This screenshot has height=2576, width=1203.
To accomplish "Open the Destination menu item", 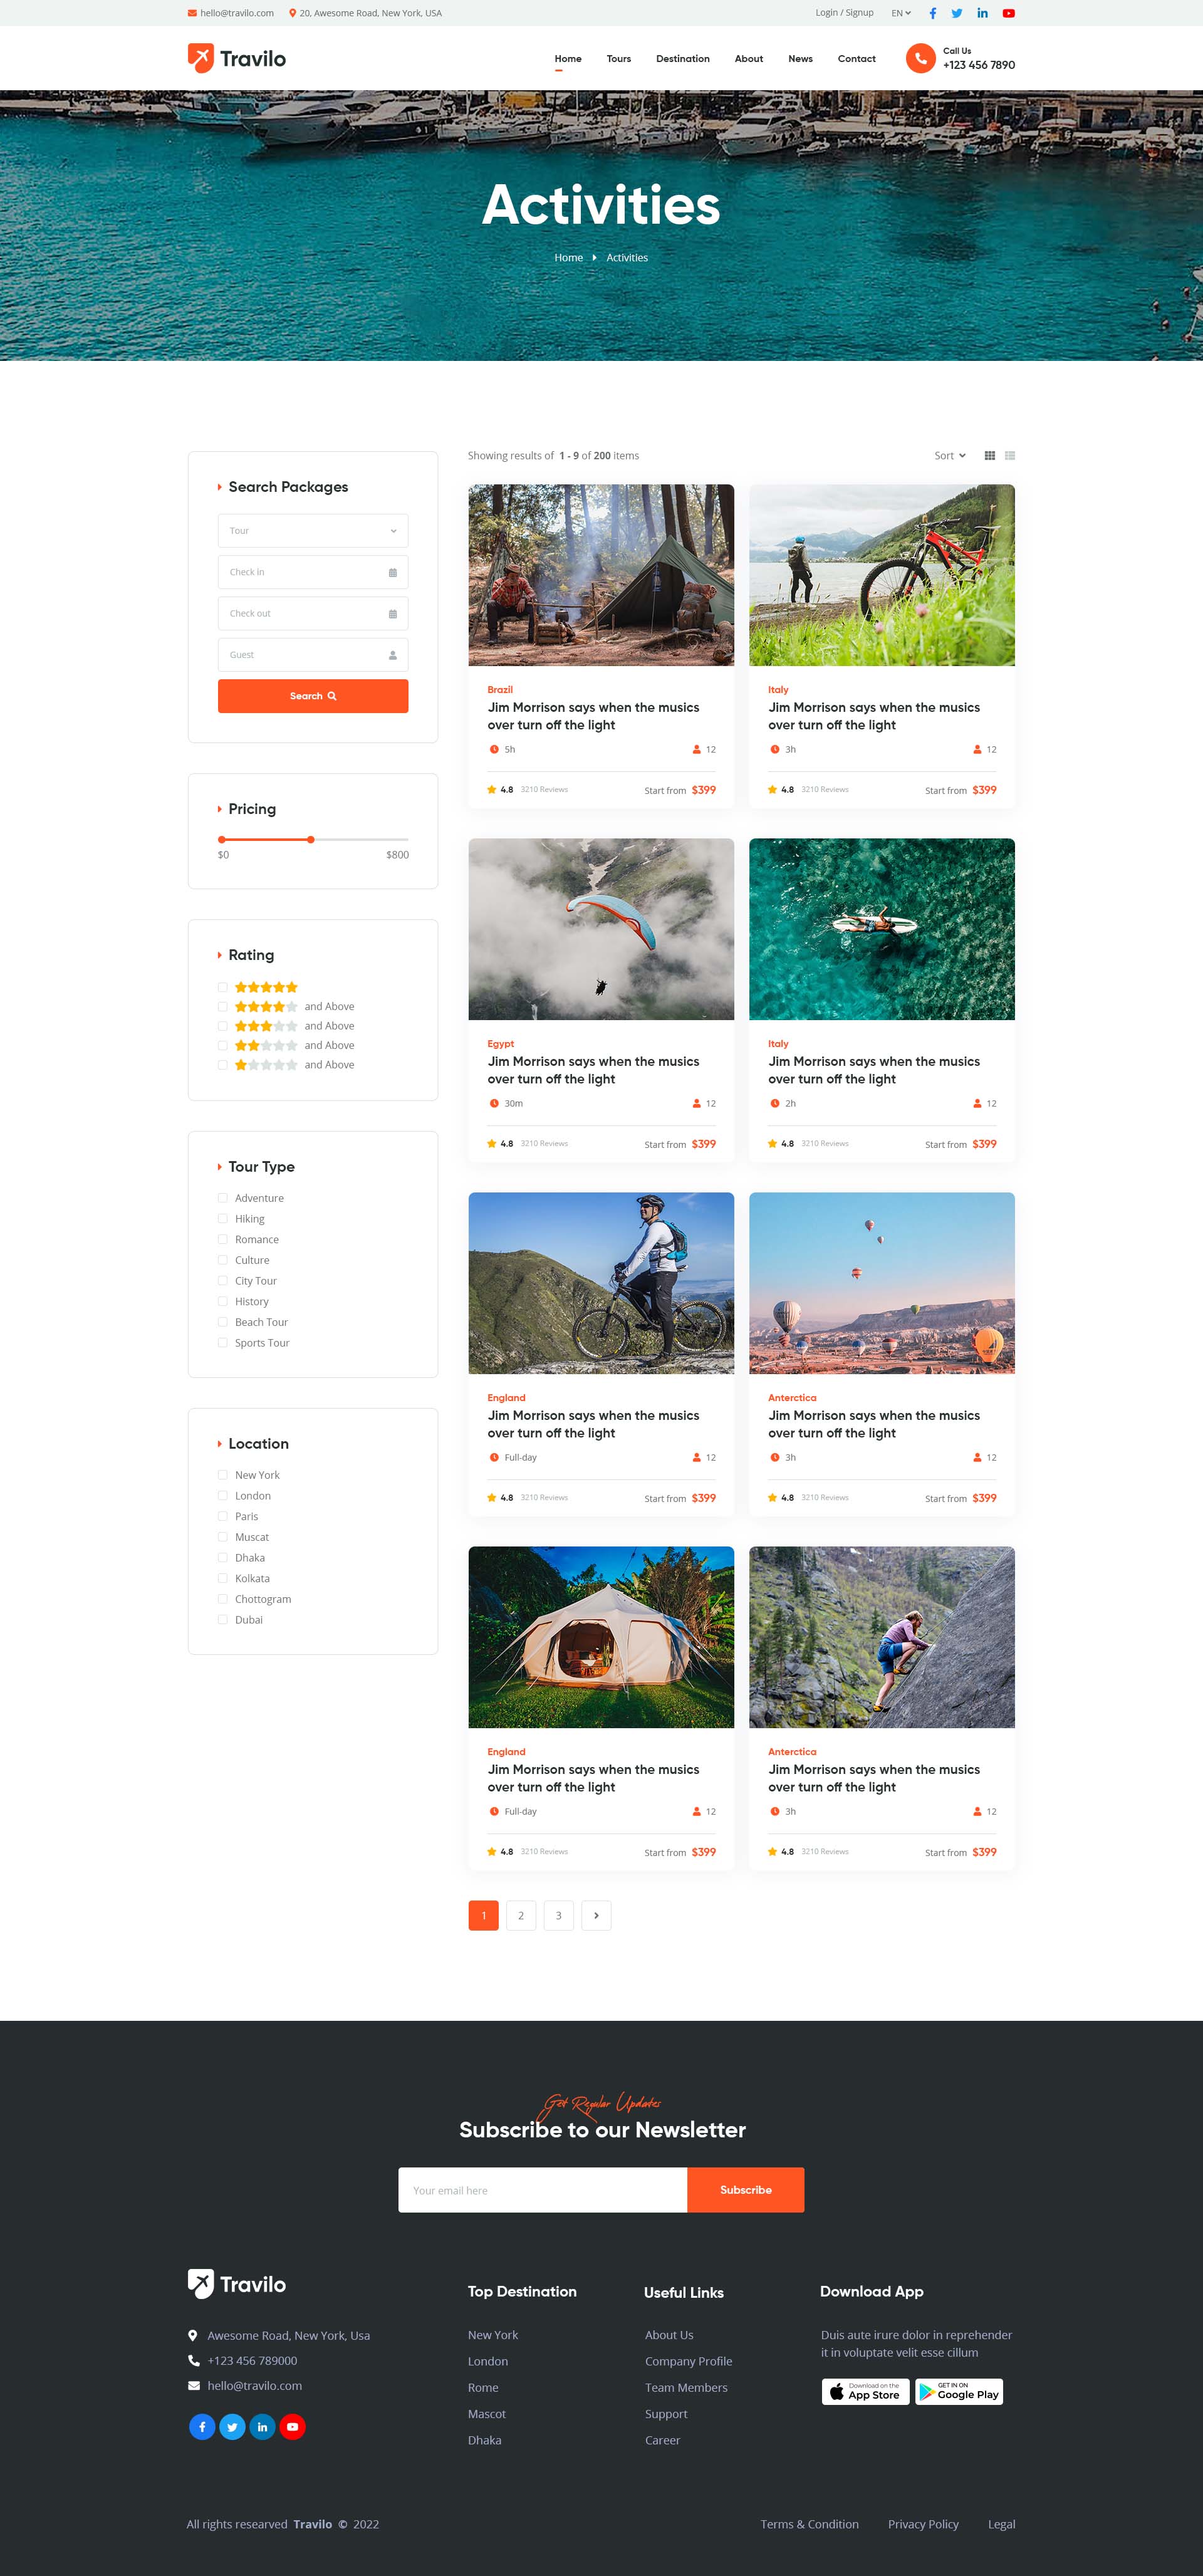I will [x=682, y=59].
